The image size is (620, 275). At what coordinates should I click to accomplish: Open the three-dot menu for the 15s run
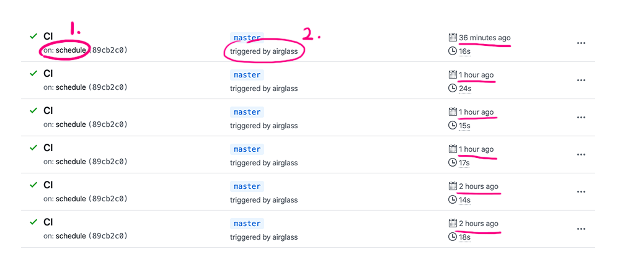581,118
